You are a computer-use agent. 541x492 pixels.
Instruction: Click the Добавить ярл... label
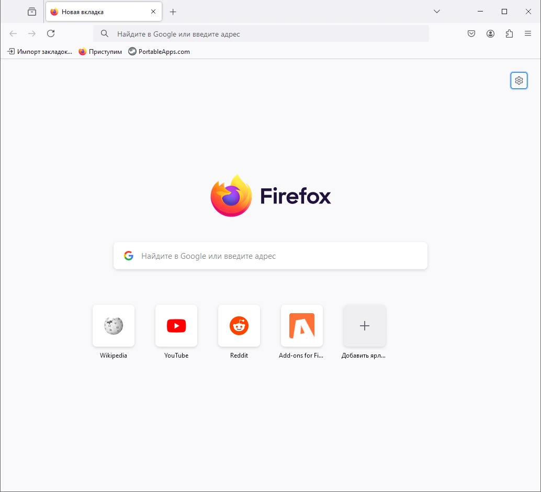[364, 356]
